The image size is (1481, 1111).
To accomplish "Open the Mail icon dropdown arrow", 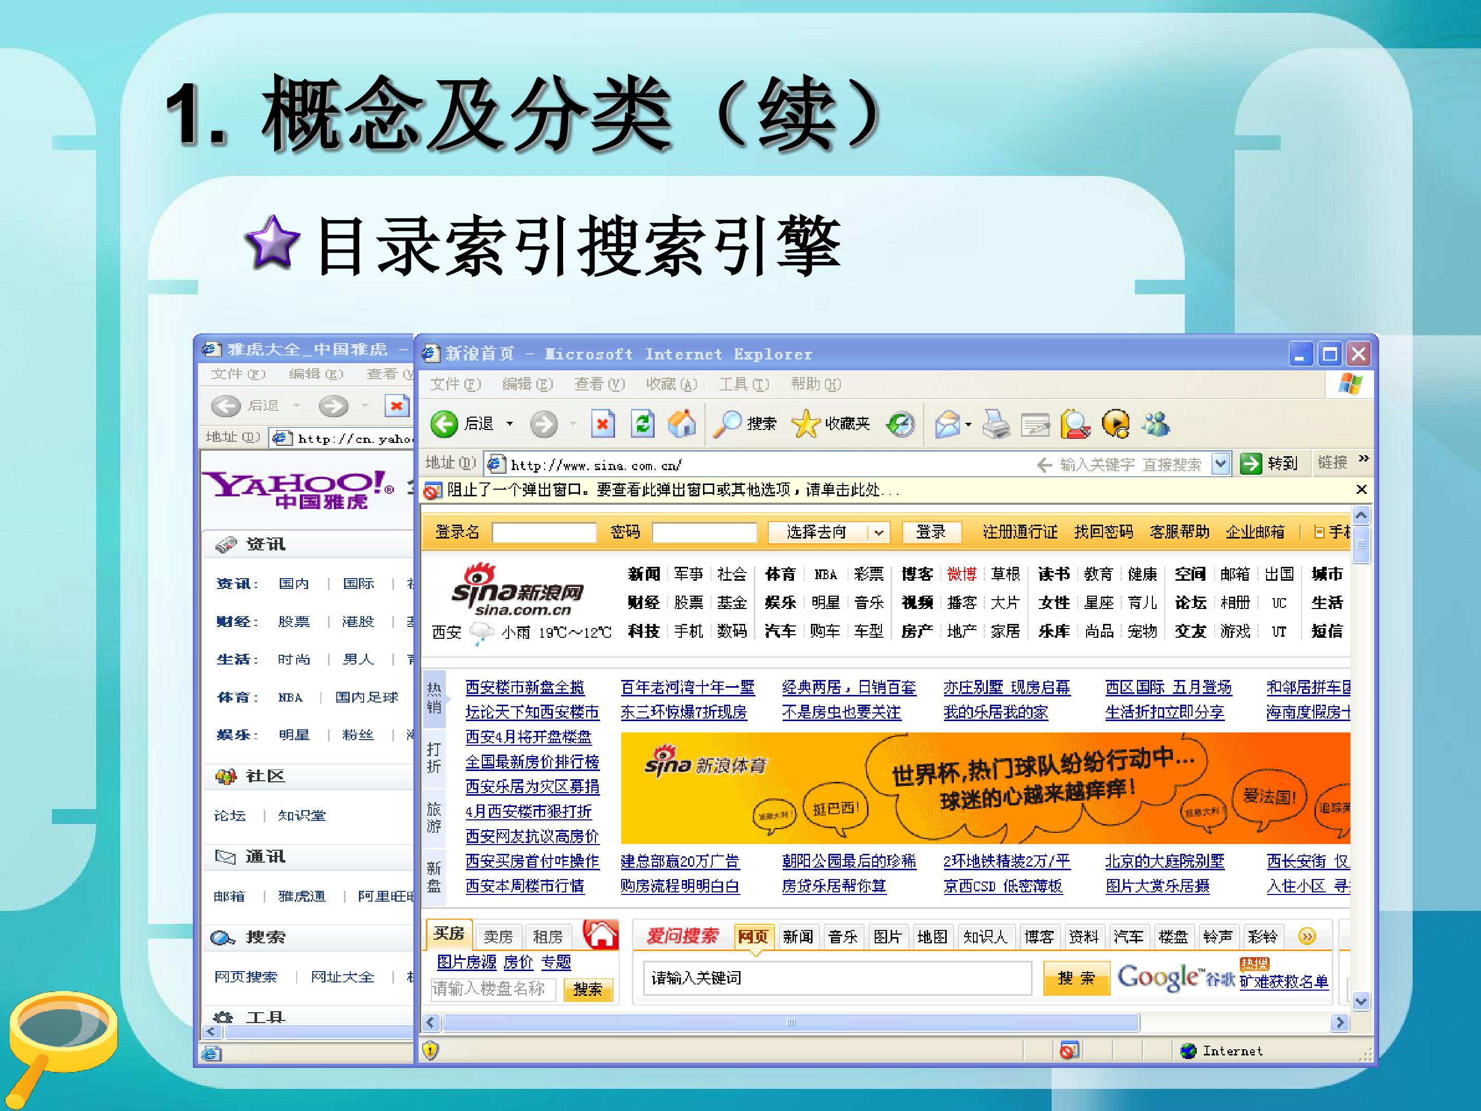I will (x=967, y=424).
